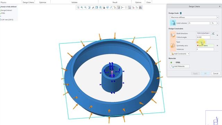Click the Apply button

click(195, 73)
